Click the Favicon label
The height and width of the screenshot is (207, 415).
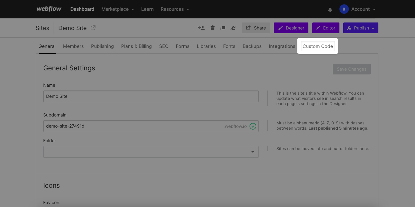52,202
